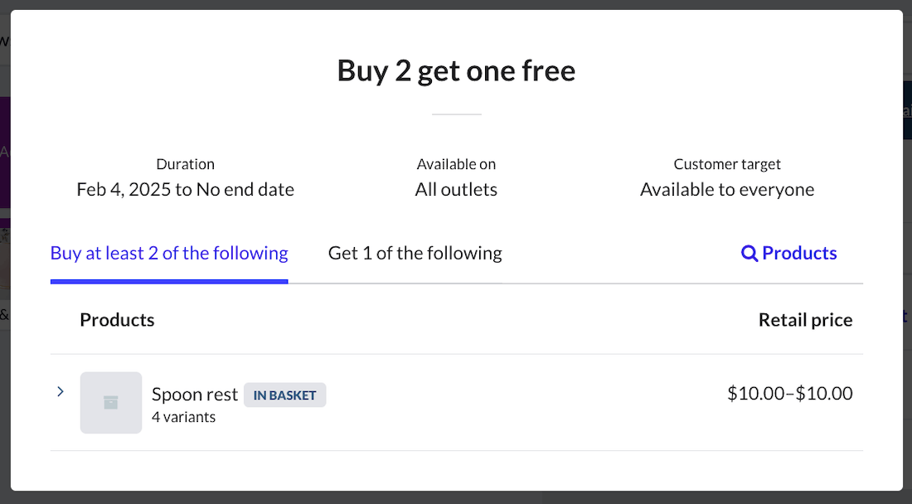Click the Spoon rest placeholder image icon
This screenshot has height=504, width=912.
pos(110,402)
